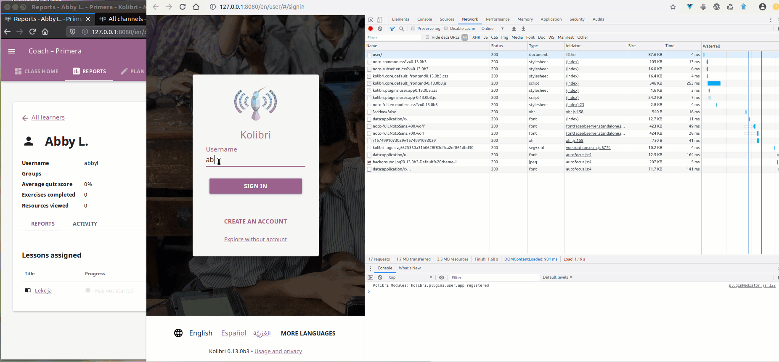Click the Firefox back arrow

coord(7,32)
